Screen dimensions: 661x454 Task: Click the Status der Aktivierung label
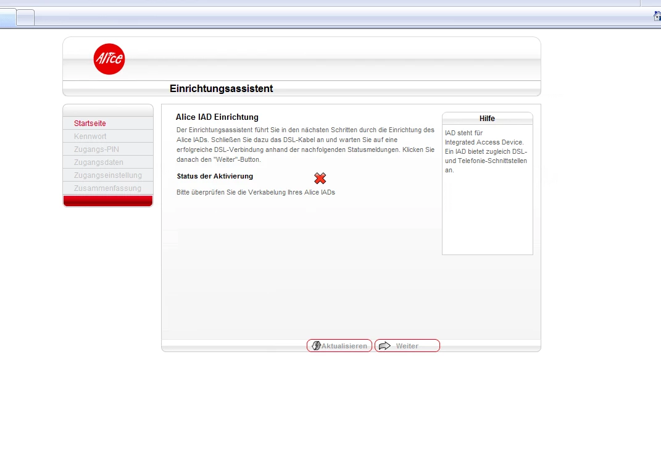tap(215, 177)
